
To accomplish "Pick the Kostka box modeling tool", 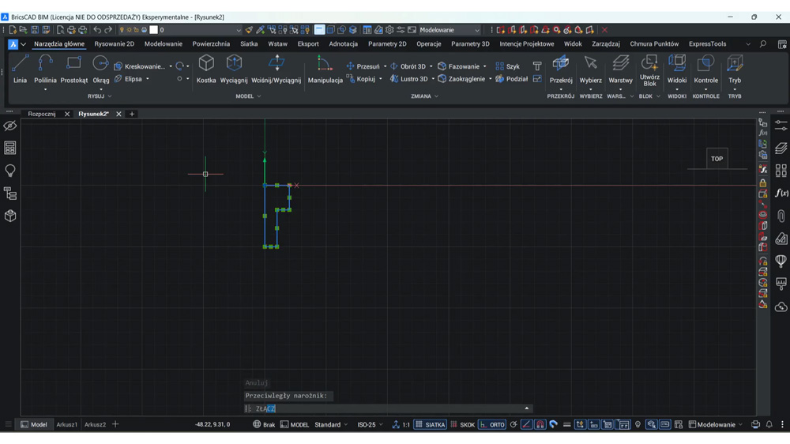I will [206, 69].
